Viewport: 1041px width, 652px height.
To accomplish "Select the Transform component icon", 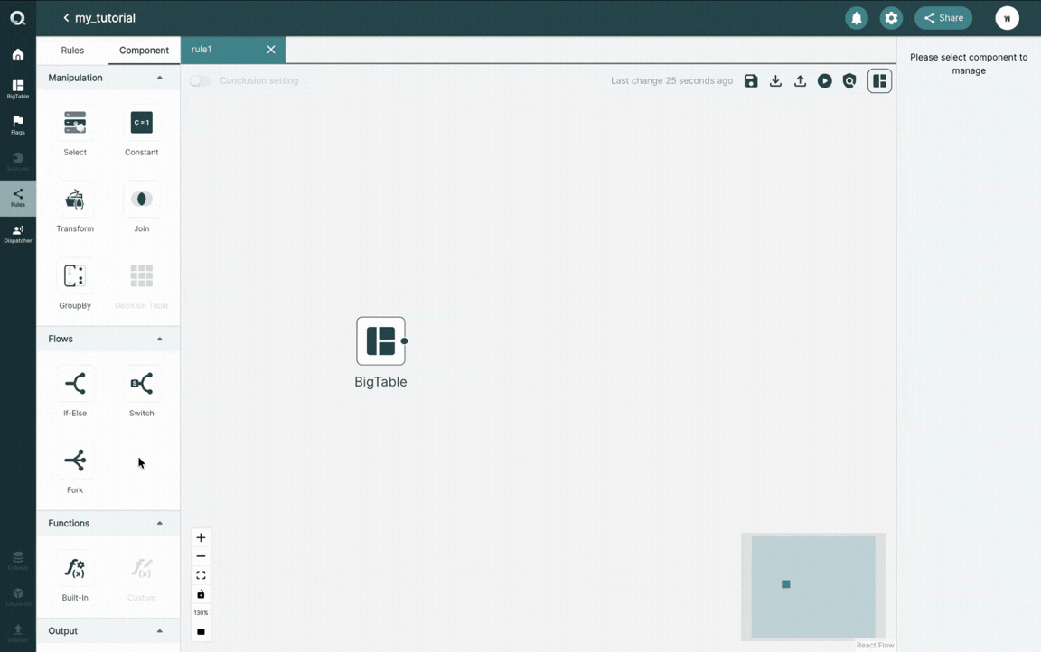I will [74, 200].
